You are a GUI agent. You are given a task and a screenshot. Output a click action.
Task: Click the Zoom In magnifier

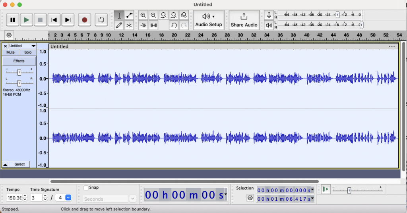point(143,15)
